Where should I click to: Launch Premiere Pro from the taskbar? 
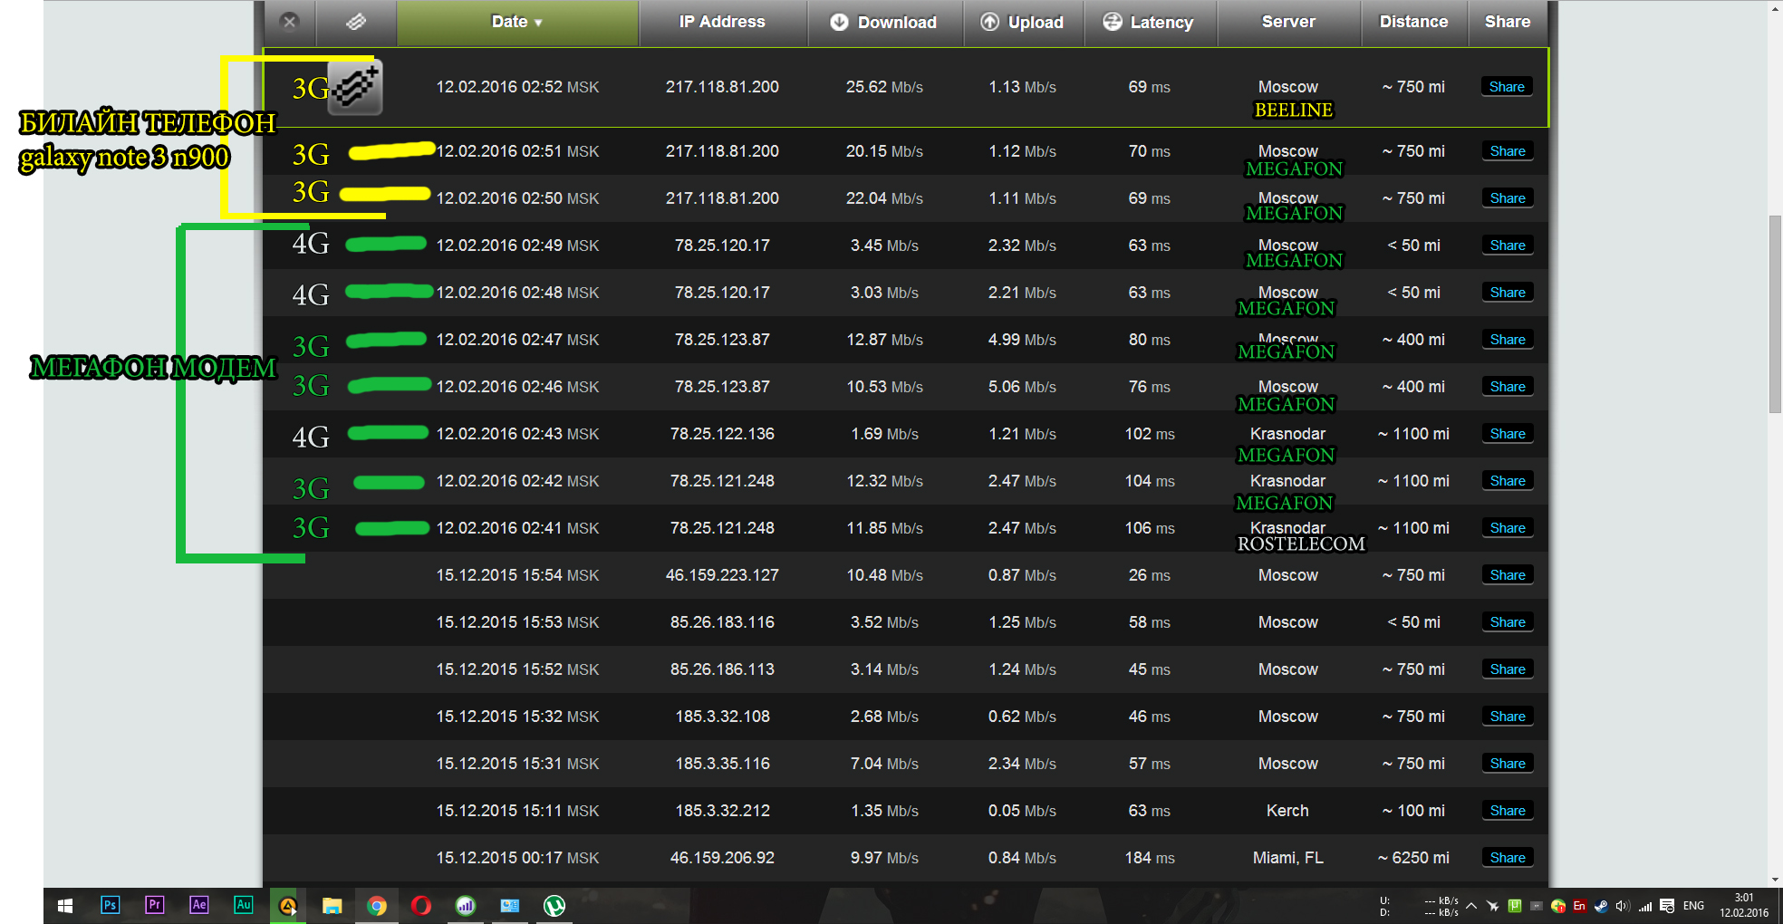click(154, 905)
